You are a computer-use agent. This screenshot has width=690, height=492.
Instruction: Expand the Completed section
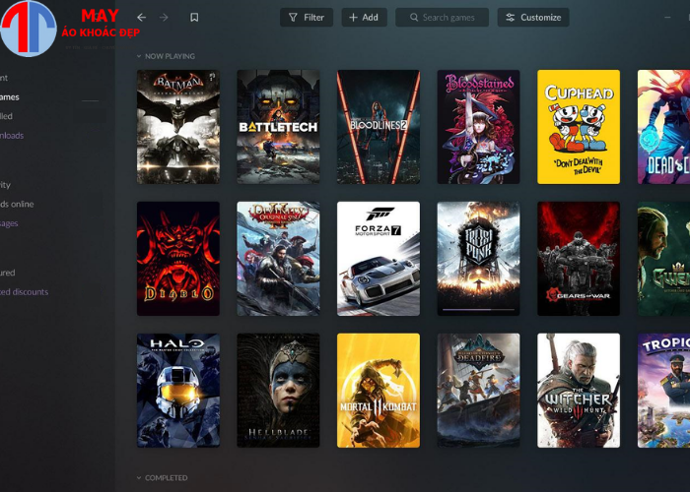pyautogui.click(x=140, y=478)
